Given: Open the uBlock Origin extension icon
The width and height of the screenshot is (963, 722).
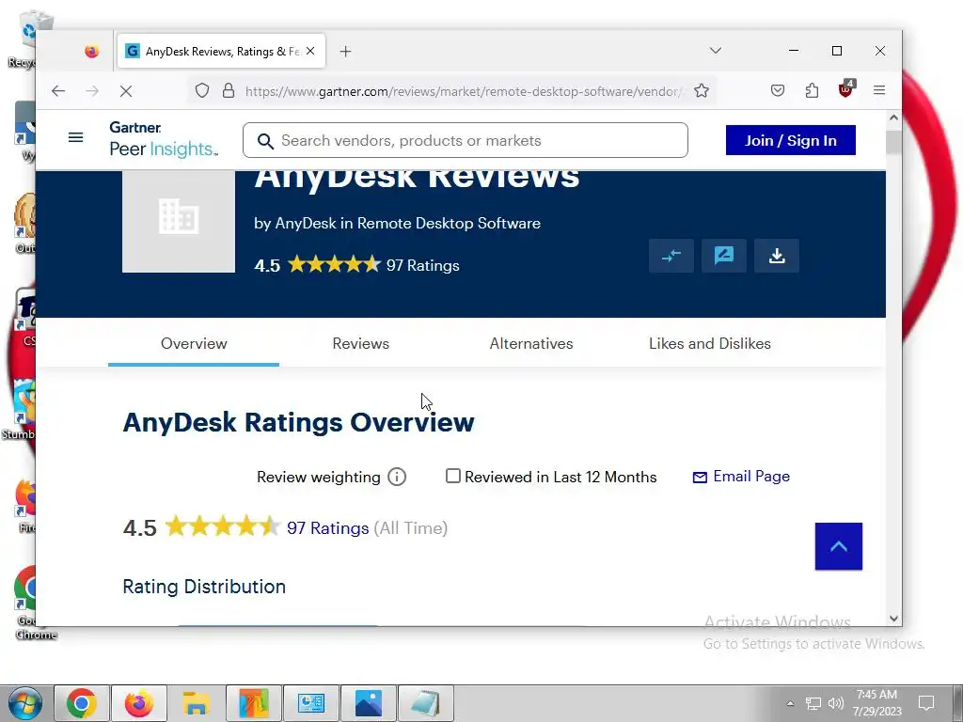Looking at the screenshot, I should (x=846, y=89).
